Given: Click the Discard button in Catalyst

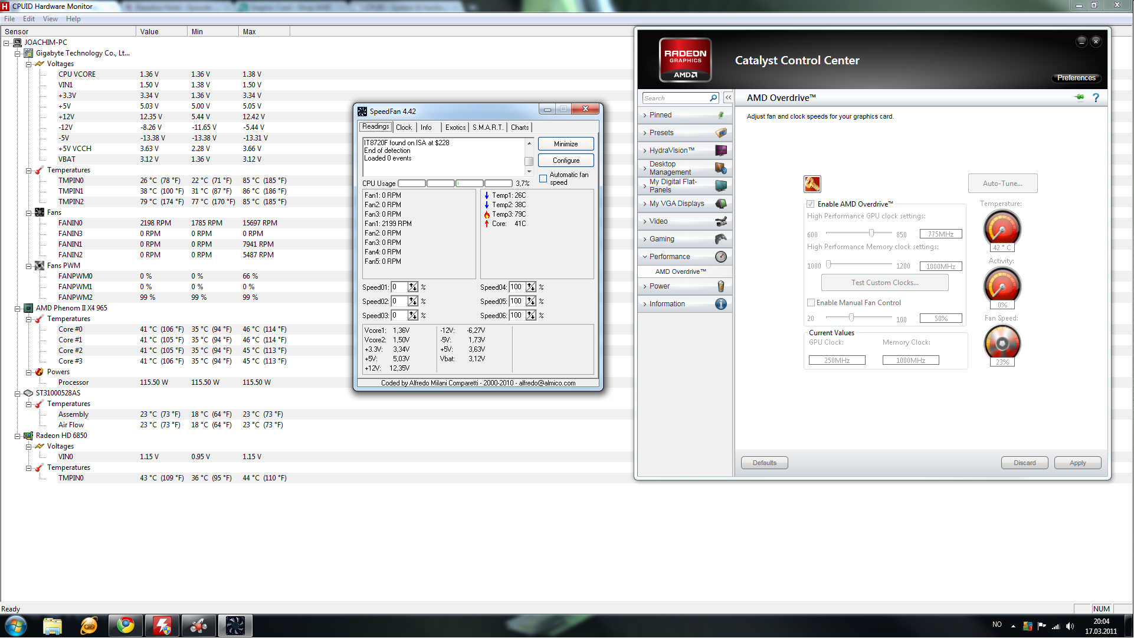Looking at the screenshot, I should coord(1024,463).
